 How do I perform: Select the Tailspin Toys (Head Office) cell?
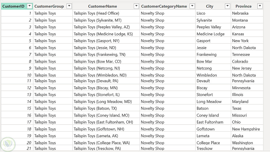pos(96,13)
